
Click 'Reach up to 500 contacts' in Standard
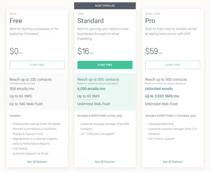tap(98, 80)
